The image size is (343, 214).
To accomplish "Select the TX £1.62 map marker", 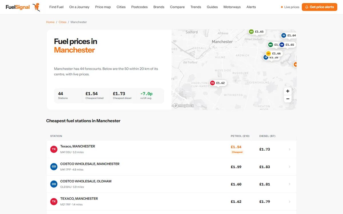I will click(x=218, y=83).
